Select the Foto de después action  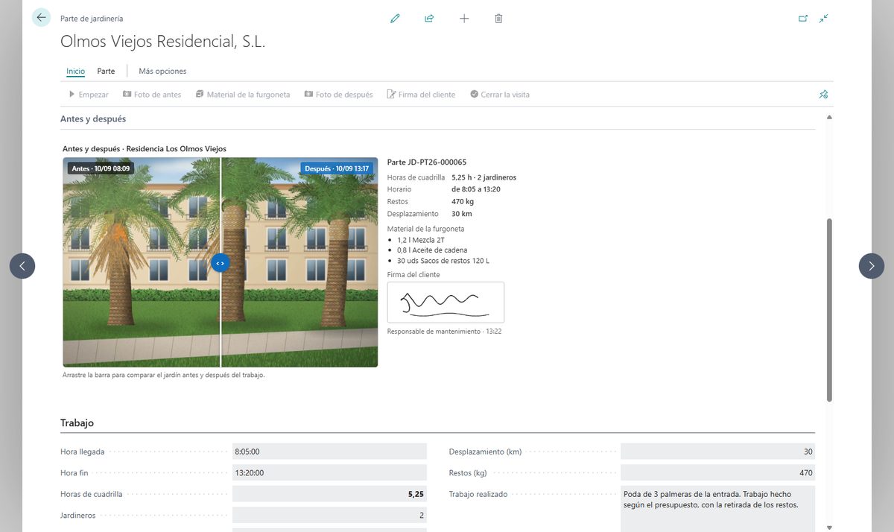(x=338, y=95)
